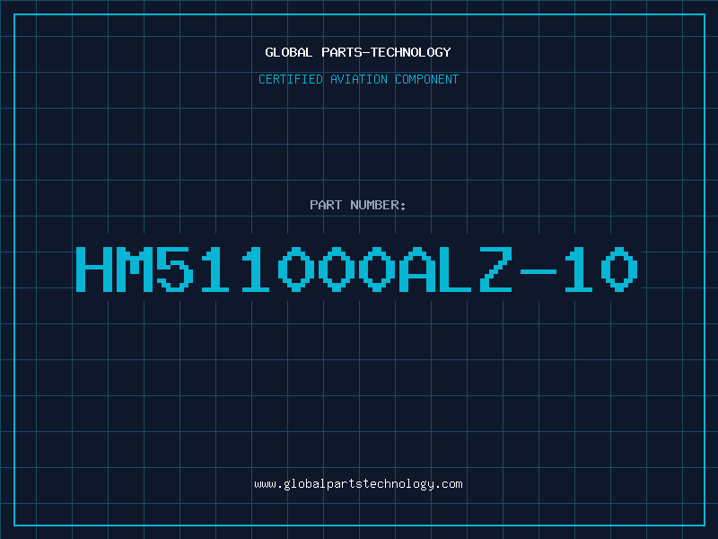Select the part number HM511000ALZ-10
The image size is (718, 539).
(356, 269)
